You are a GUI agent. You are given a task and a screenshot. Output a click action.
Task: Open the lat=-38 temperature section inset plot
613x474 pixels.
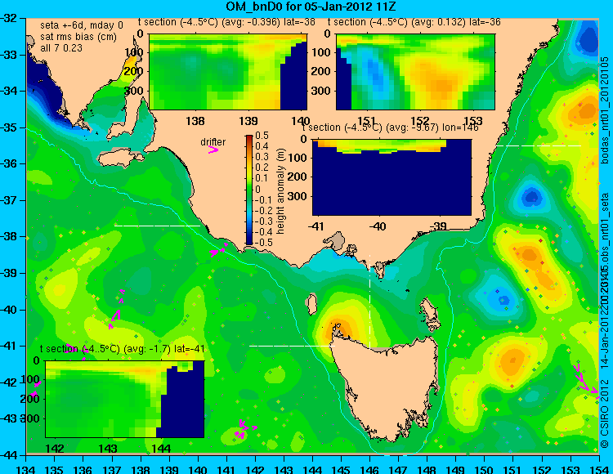click(x=228, y=72)
